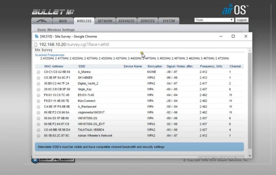Screen dimensions: 276x175
Task: Open the Tools dropdown
Action: click(214, 20)
